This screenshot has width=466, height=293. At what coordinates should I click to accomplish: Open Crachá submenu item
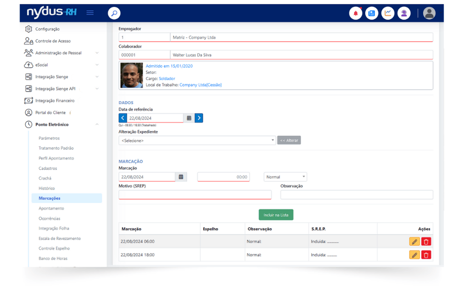click(x=45, y=178)
